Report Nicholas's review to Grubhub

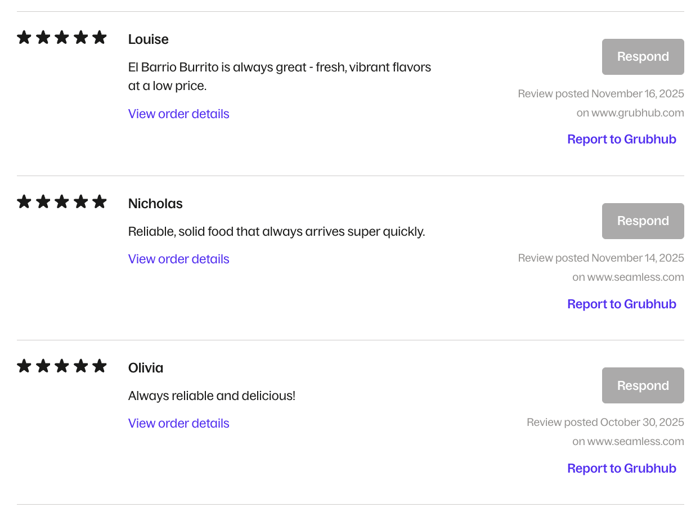click(621, 304)
